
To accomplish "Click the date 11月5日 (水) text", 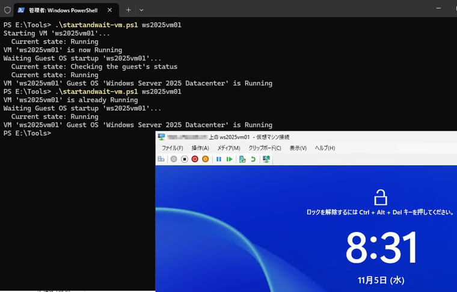I will [381, 280].
